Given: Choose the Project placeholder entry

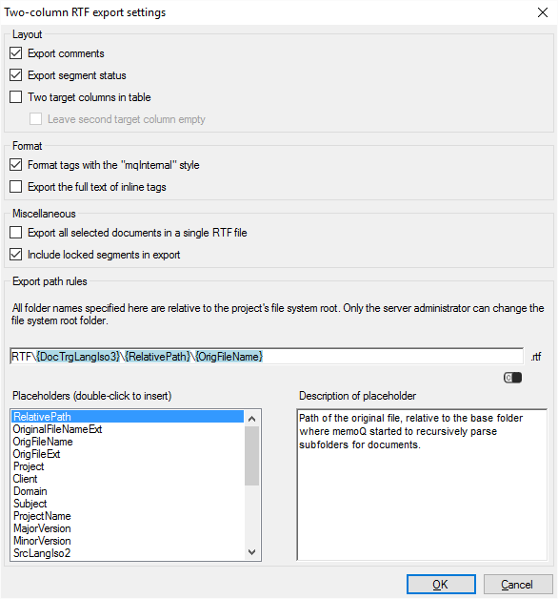Looking at the screenshot, I should (128, 466).
